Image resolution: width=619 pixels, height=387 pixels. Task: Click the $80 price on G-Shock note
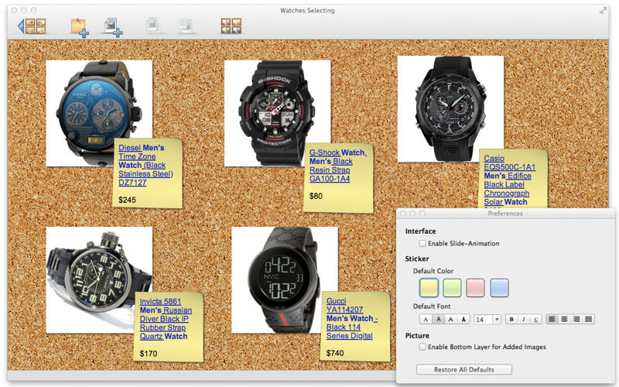(x=316, y=196)
